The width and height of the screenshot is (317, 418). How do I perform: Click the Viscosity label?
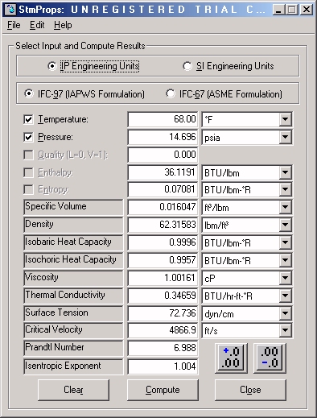pyautogui.click(x=73, y=278)
